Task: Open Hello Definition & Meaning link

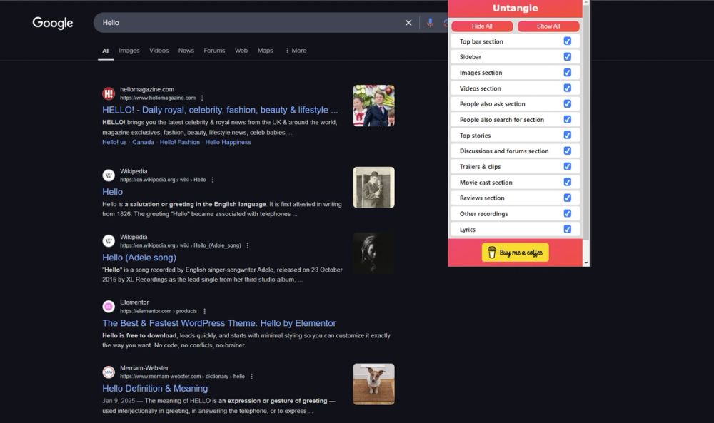Action: point(155,389)
